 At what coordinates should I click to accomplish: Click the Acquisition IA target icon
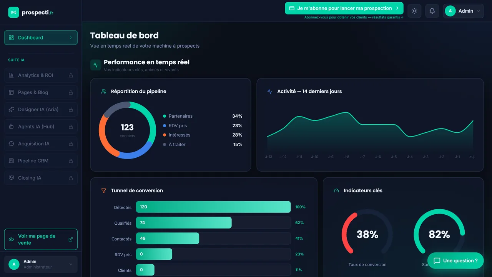click(x=11, y=144)
